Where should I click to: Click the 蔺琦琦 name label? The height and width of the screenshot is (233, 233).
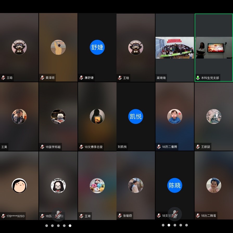(161, 78)
